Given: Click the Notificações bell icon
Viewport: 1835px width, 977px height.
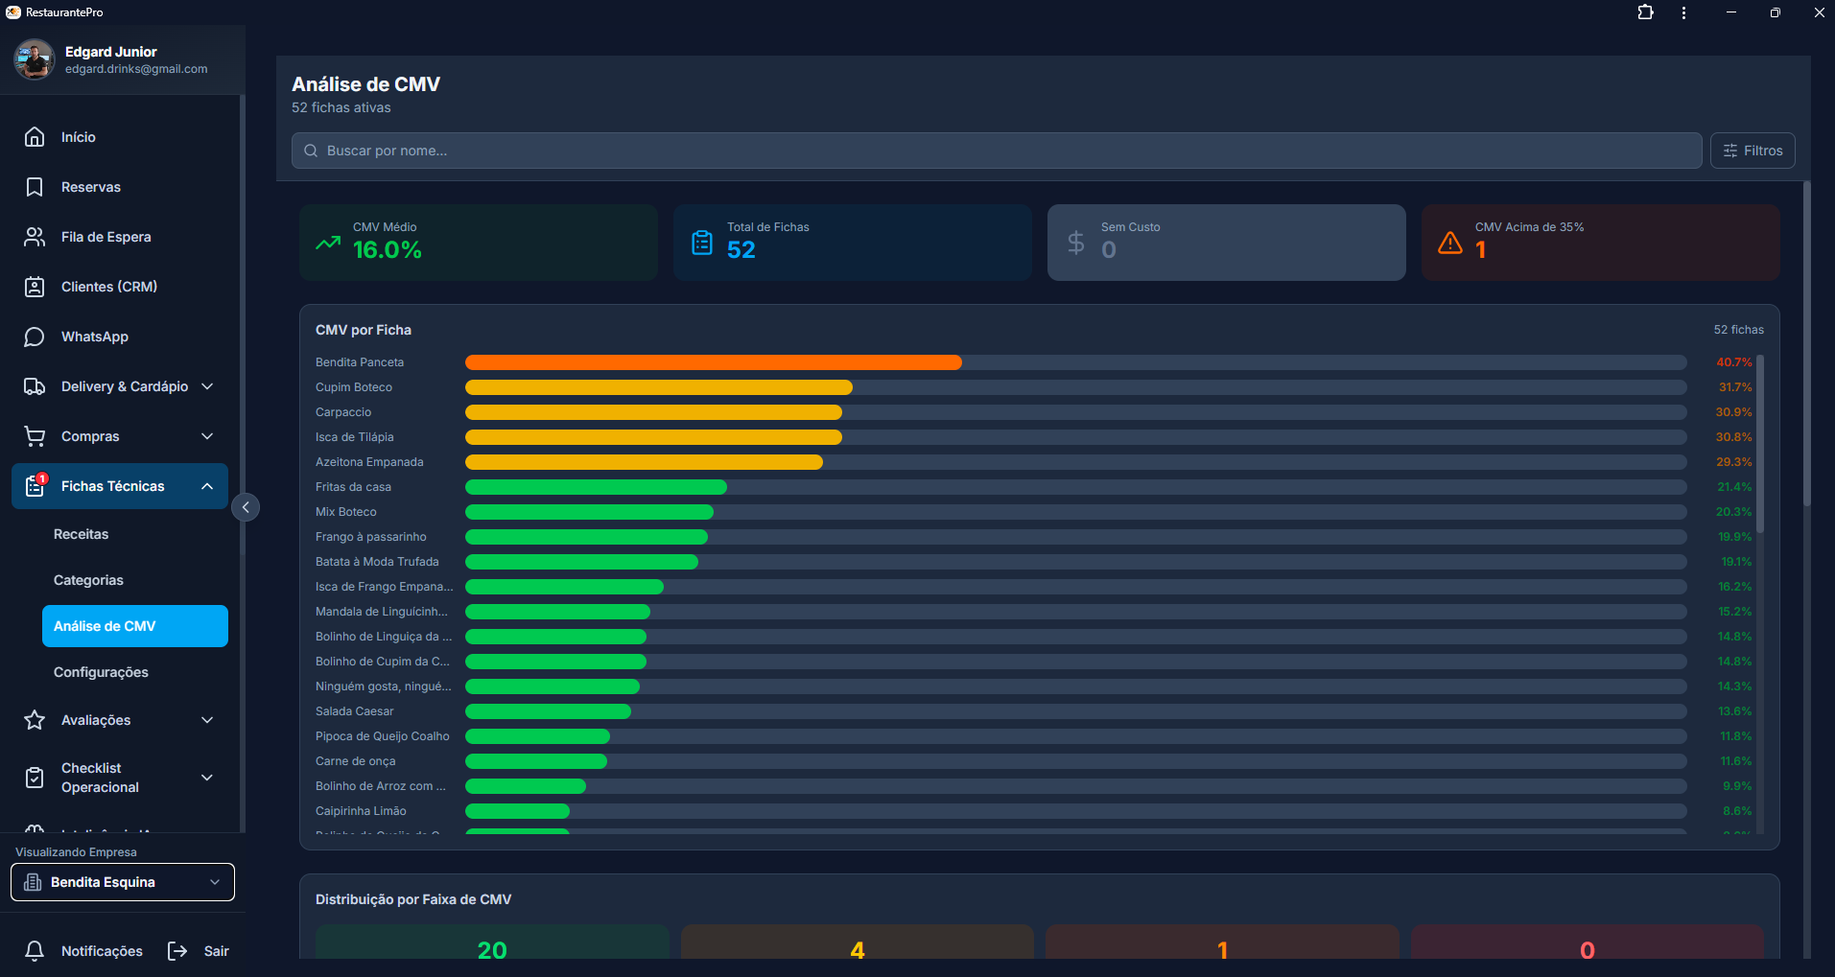Looking at the screenshot, I should [35, 950].
